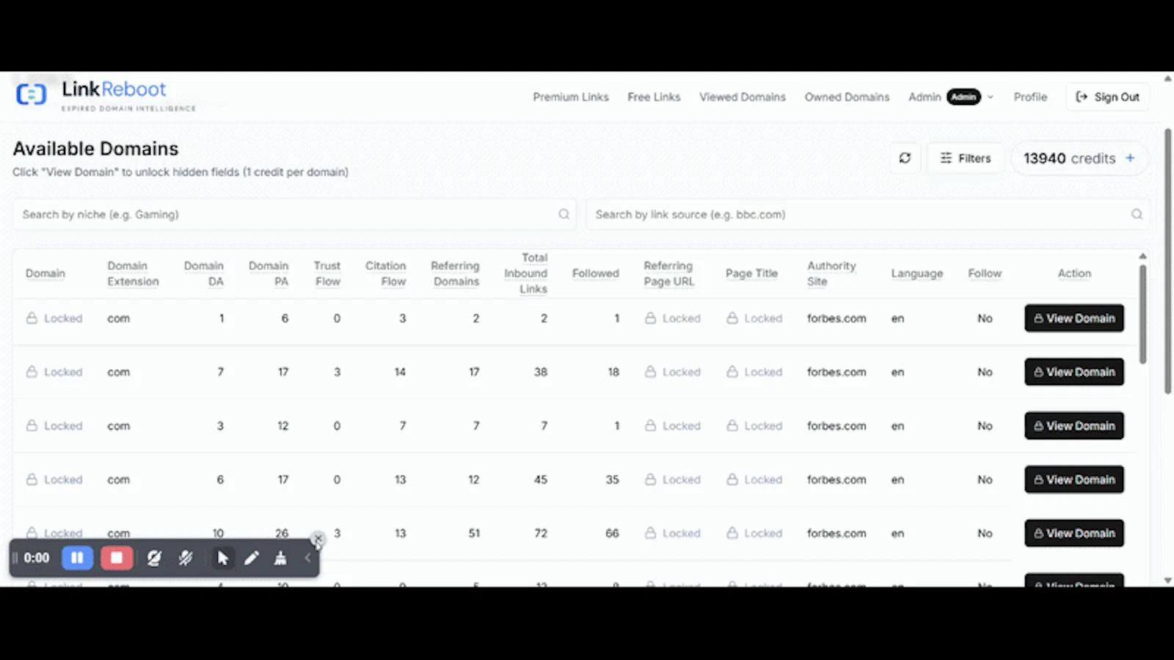This screenshot has width=1174, height=660.
Task: Go to Viewed Domains
Action: click(x=743, y=97)
